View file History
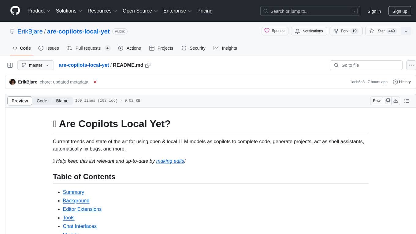 (402, 82)
